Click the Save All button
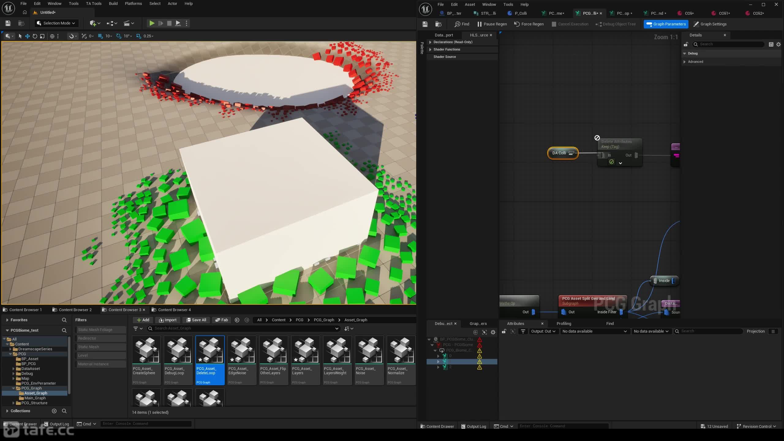784x441 pixels. 196,320
